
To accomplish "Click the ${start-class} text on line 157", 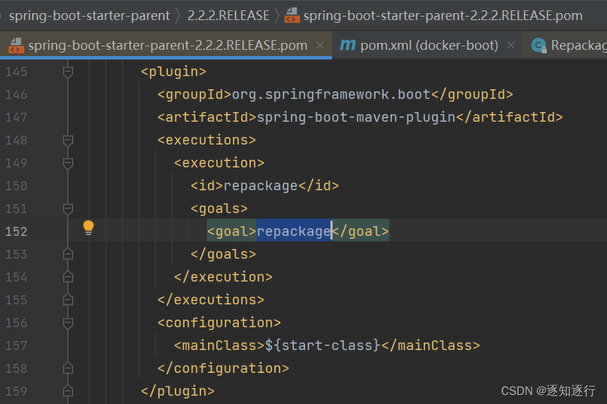I will pos(324,345).
